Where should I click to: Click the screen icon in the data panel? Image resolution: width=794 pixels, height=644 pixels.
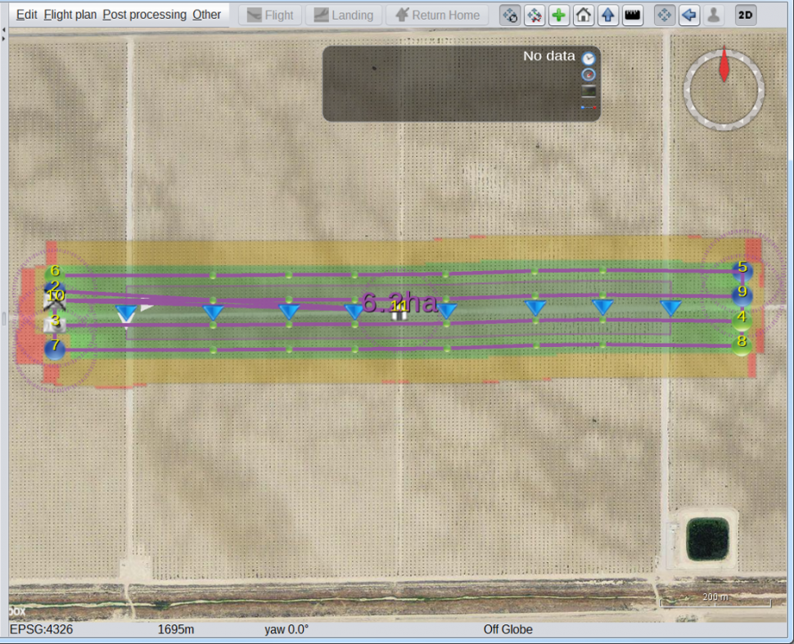click(589, 91)
